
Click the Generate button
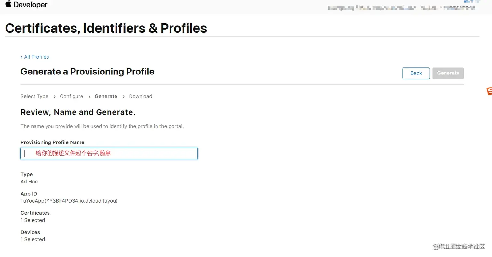[x=448, y=73]
